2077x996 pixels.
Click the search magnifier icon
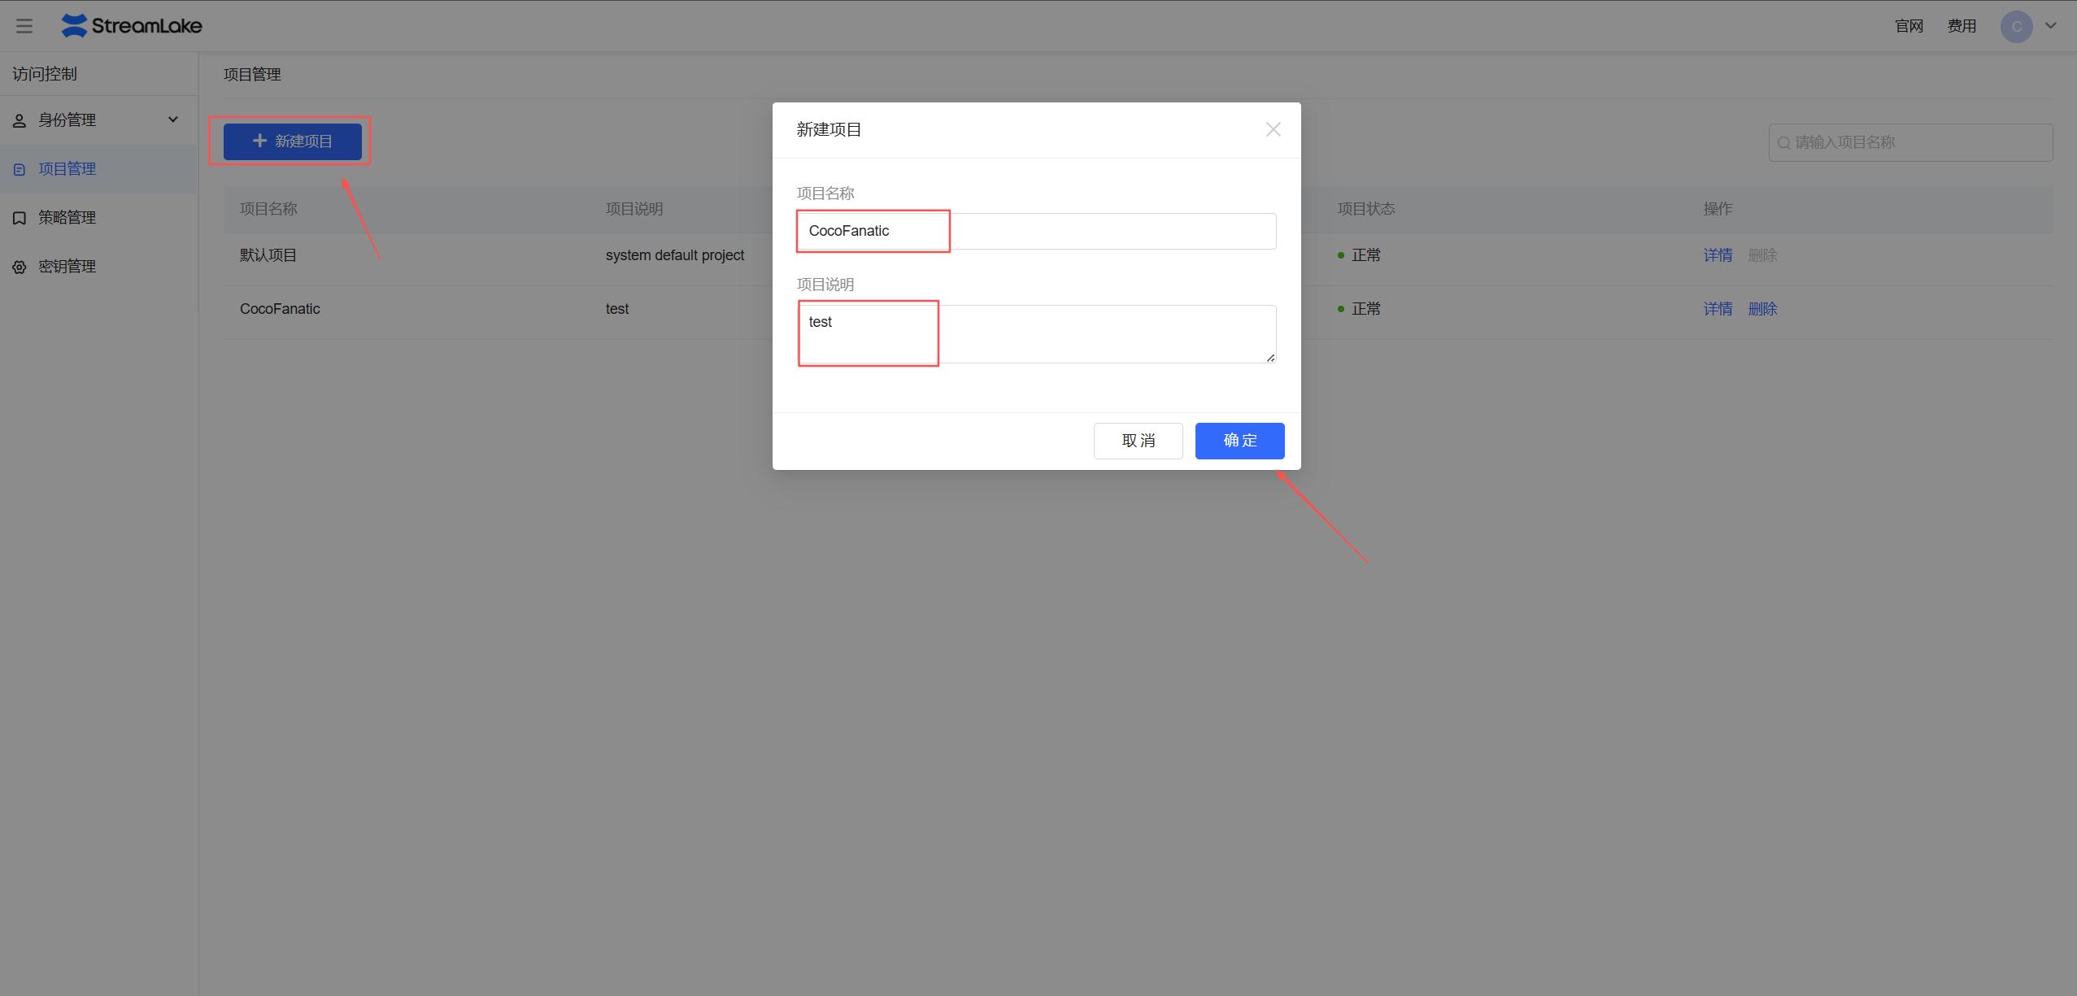pyautogui.click(x=1783, y=143)
